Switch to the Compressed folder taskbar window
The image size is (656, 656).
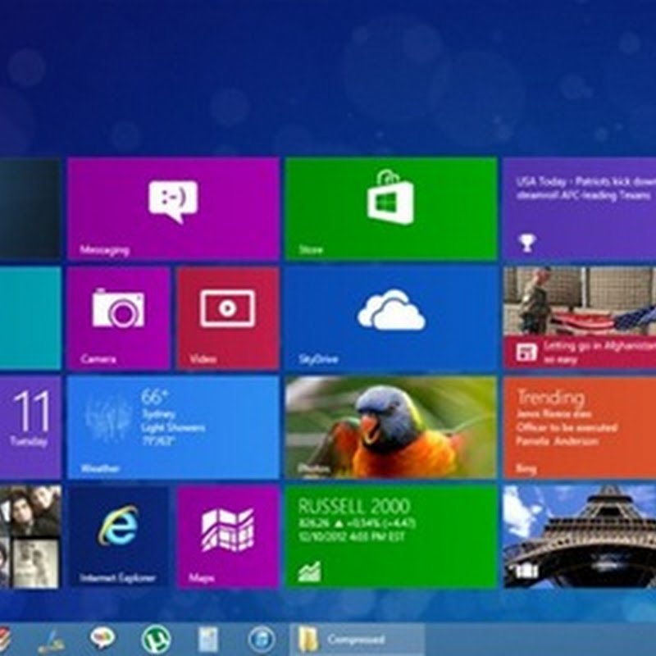(357, 639)
